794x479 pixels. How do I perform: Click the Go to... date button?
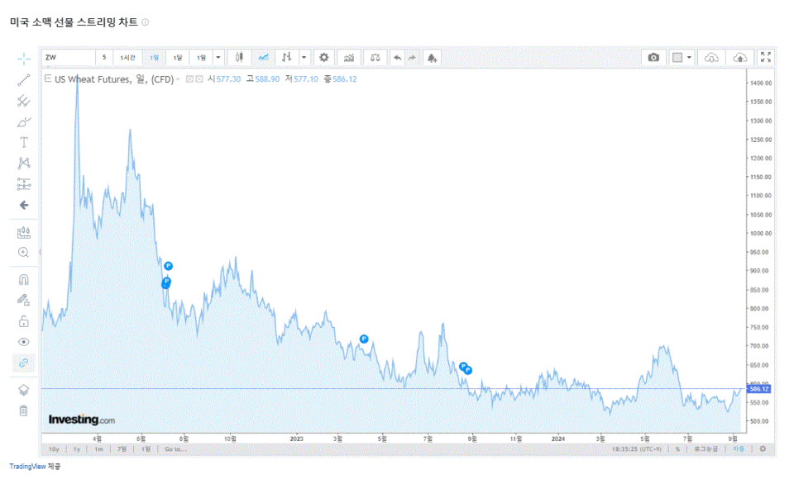tap(175, 449)
